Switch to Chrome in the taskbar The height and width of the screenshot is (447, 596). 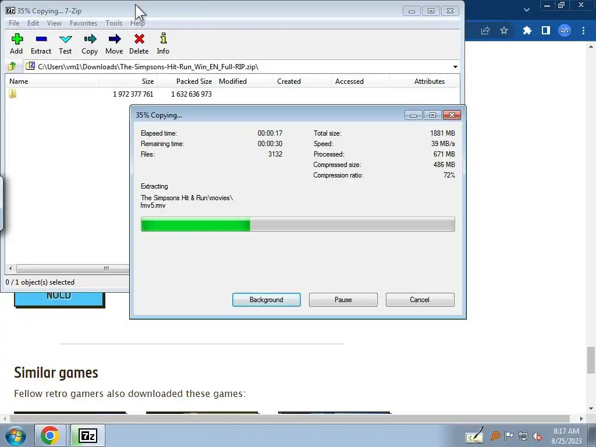click(50, 435)
